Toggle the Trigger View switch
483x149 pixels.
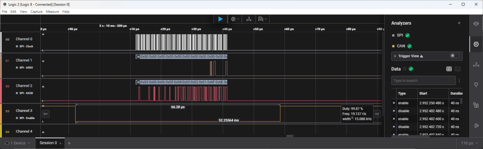click(454, 56)
